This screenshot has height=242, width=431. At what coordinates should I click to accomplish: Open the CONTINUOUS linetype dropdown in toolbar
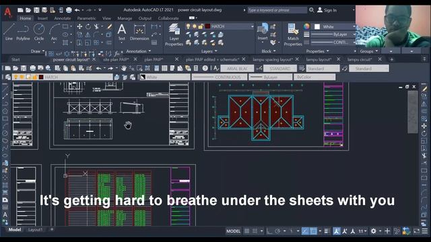pyautogui.click(x=220, y=77)
